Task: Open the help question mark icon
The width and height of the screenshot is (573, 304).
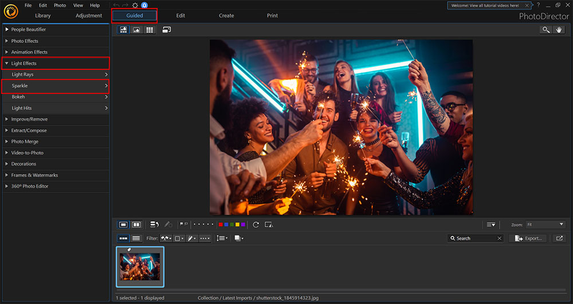Action: click(x=538, y=5)
